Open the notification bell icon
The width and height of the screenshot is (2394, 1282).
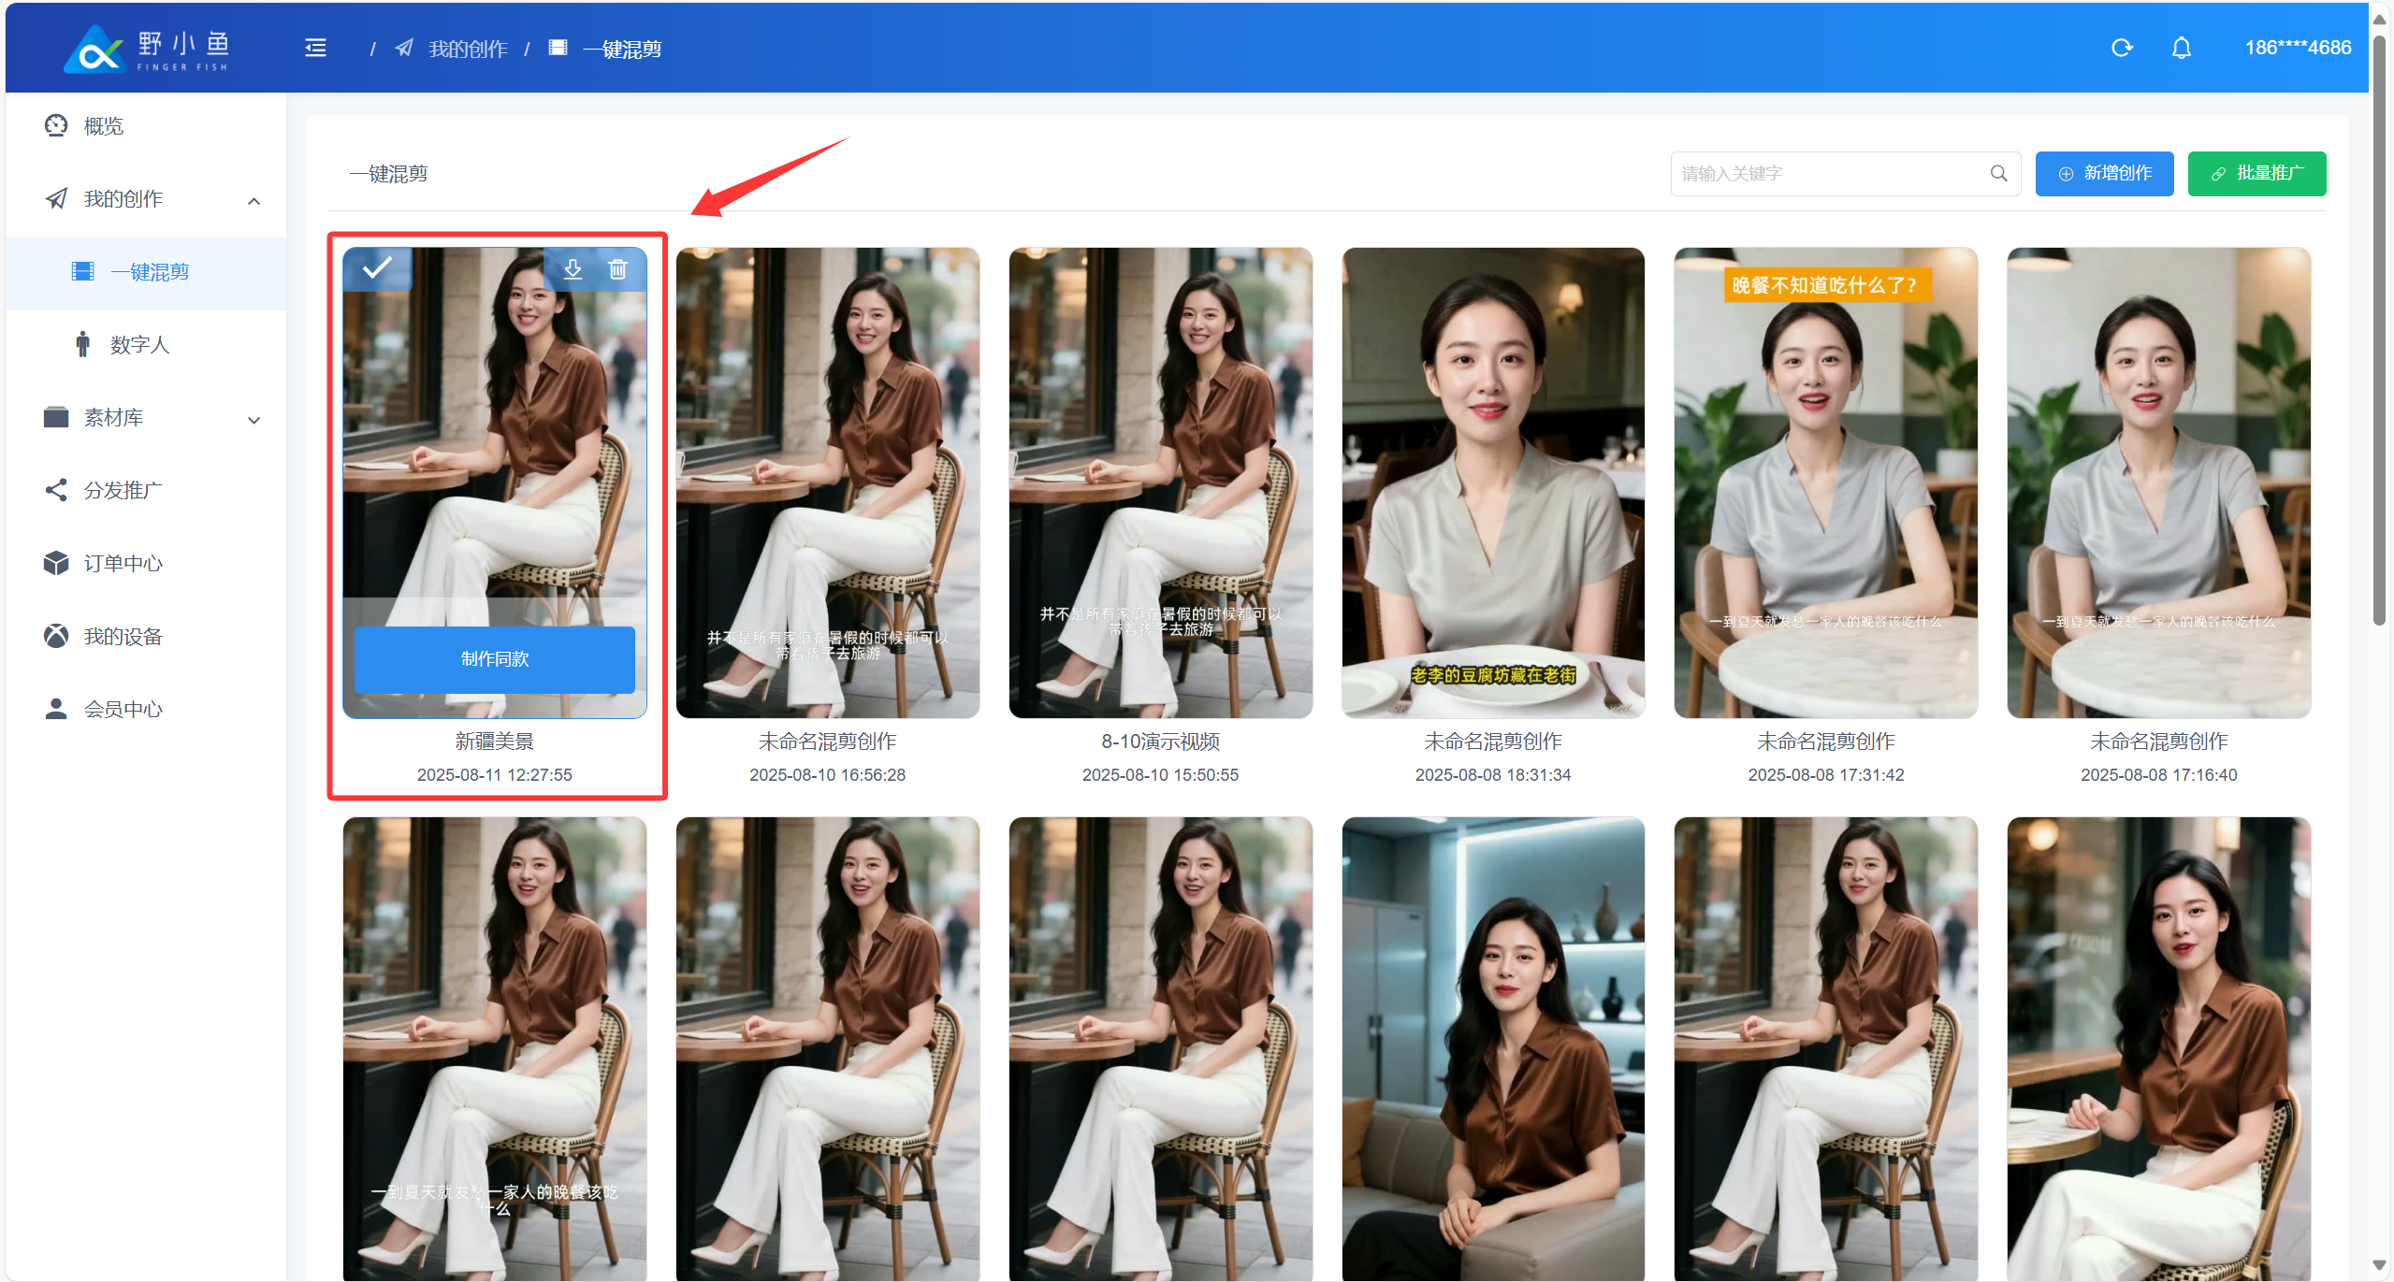tap(2181, 48)
